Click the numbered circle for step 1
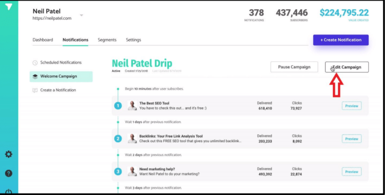 coord(118,106)
